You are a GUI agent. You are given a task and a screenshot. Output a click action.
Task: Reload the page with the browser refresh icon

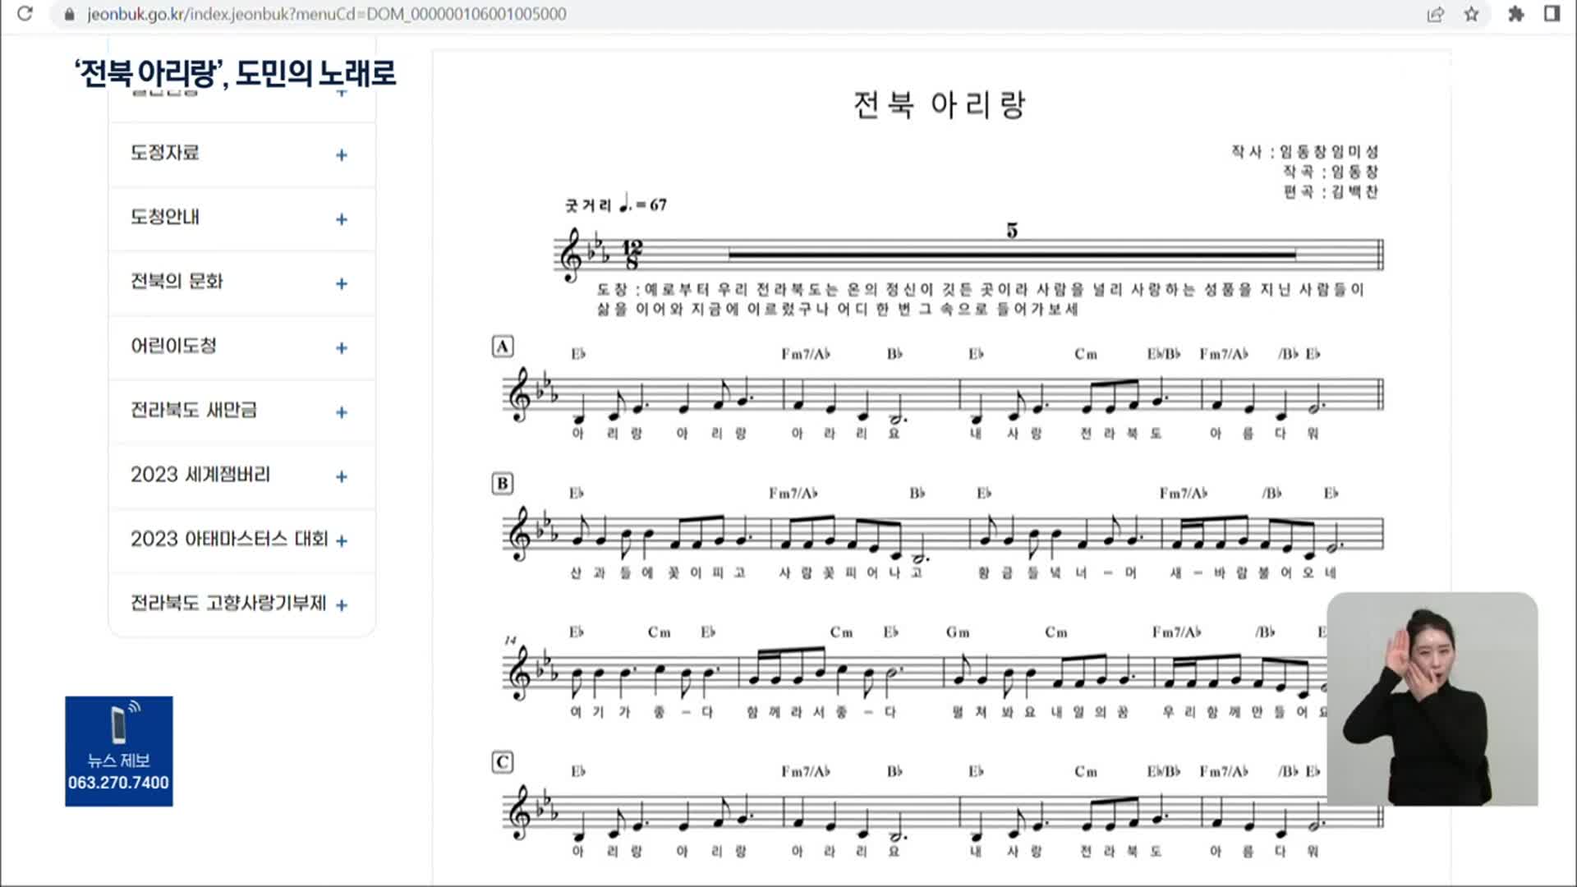coord(25,13)
